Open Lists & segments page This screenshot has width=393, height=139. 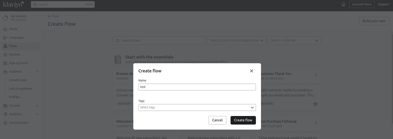point(20,89)
